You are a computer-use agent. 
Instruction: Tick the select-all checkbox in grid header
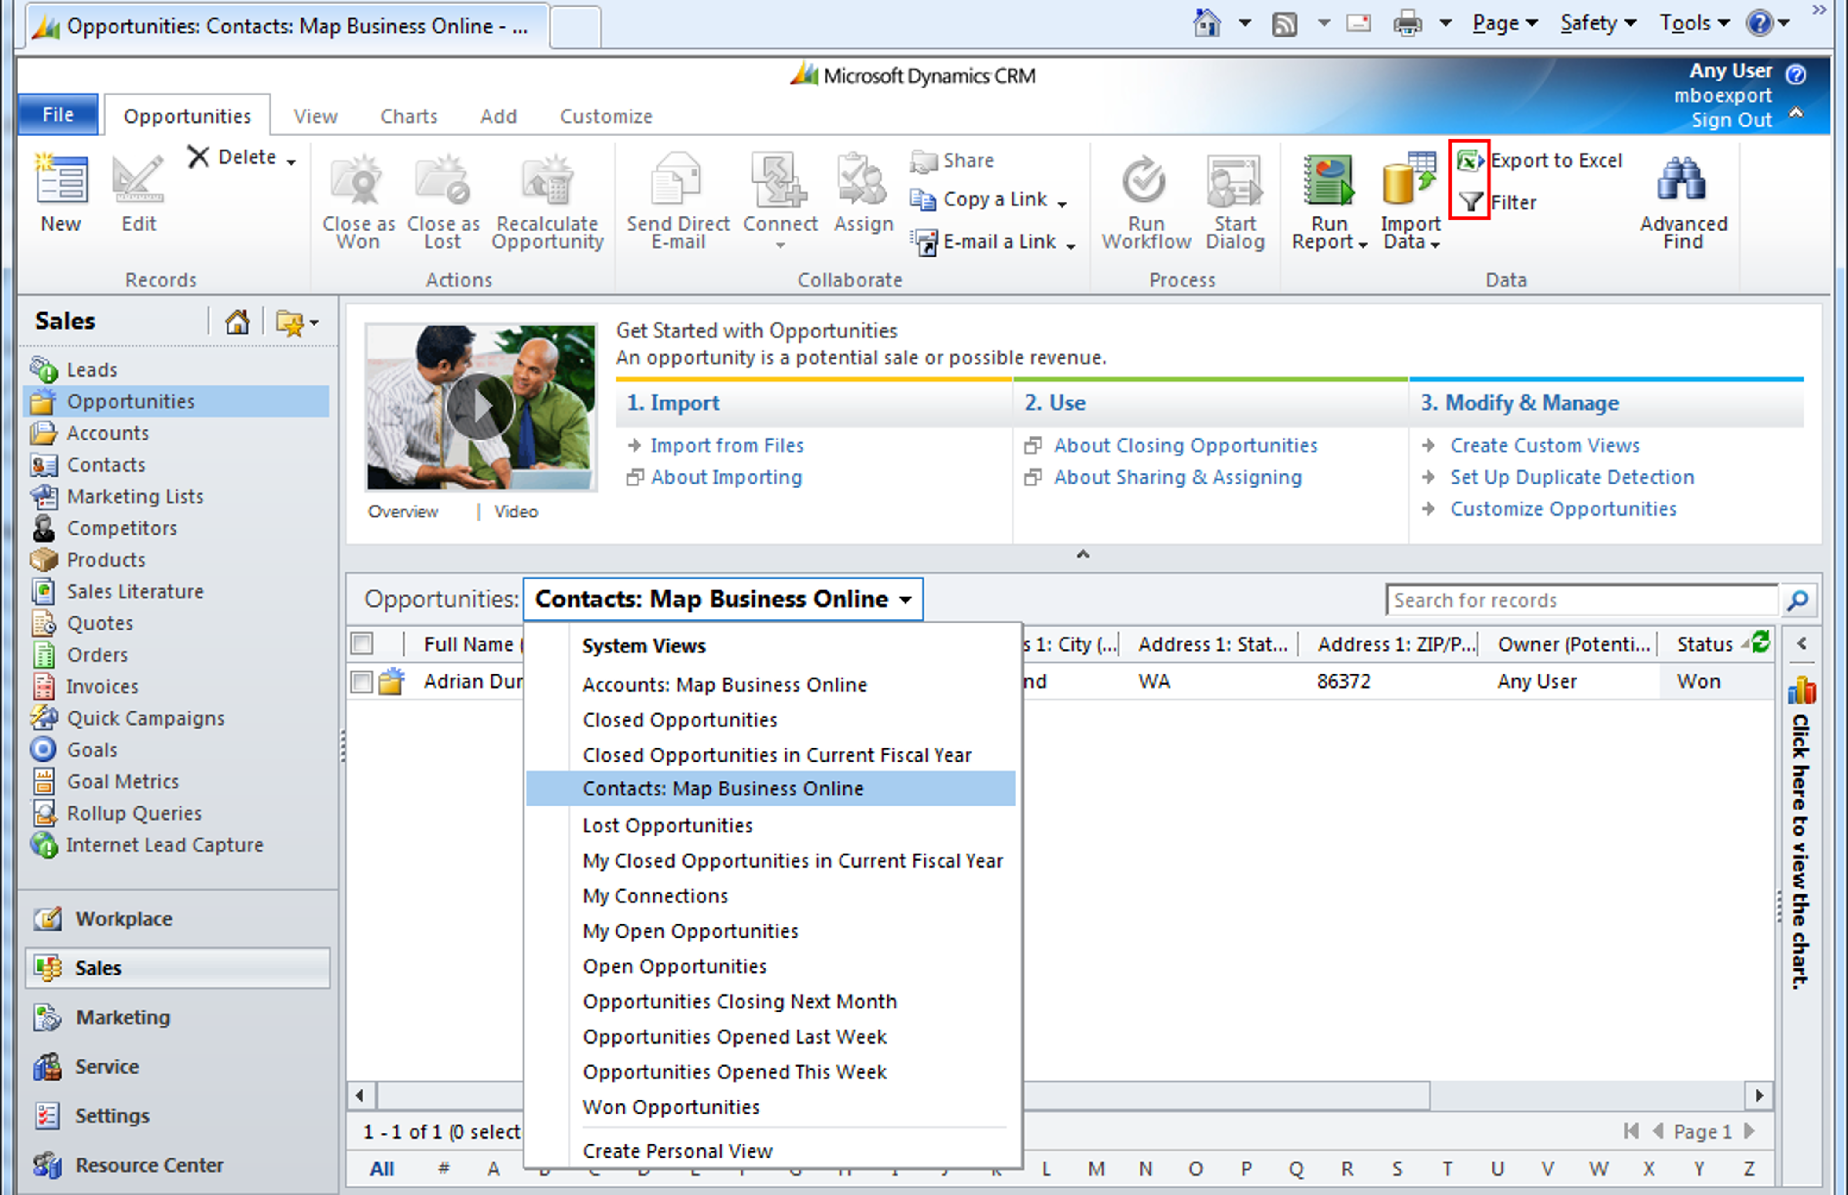(x=362, y=643)
